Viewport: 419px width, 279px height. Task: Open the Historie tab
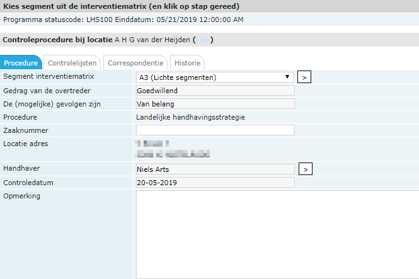[187, 63]
